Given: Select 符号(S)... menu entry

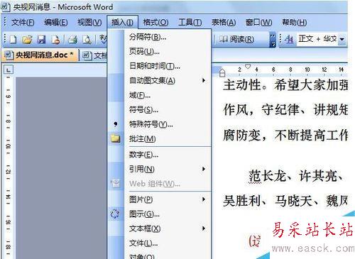Looking at the screenshot, I should (159, 110).
